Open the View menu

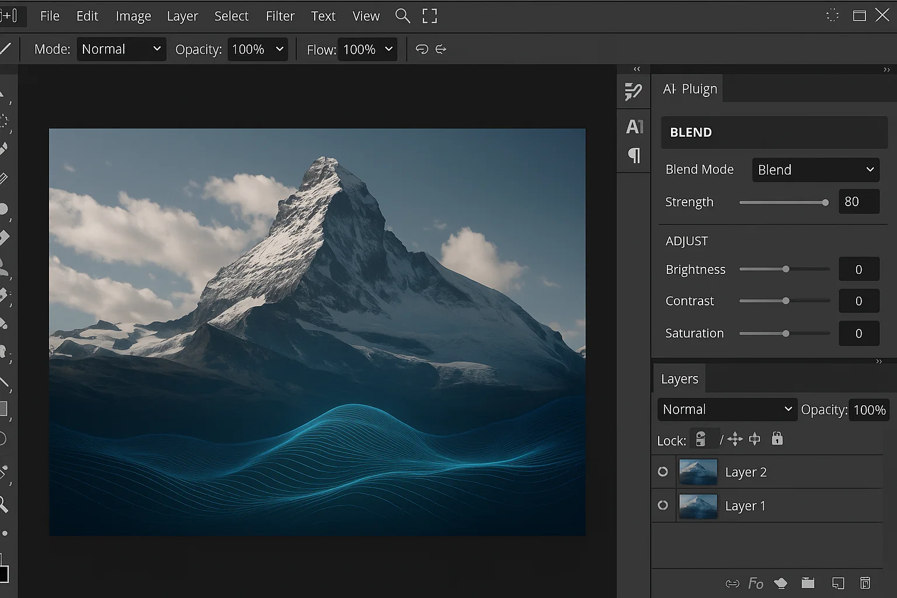pos(366,16)
